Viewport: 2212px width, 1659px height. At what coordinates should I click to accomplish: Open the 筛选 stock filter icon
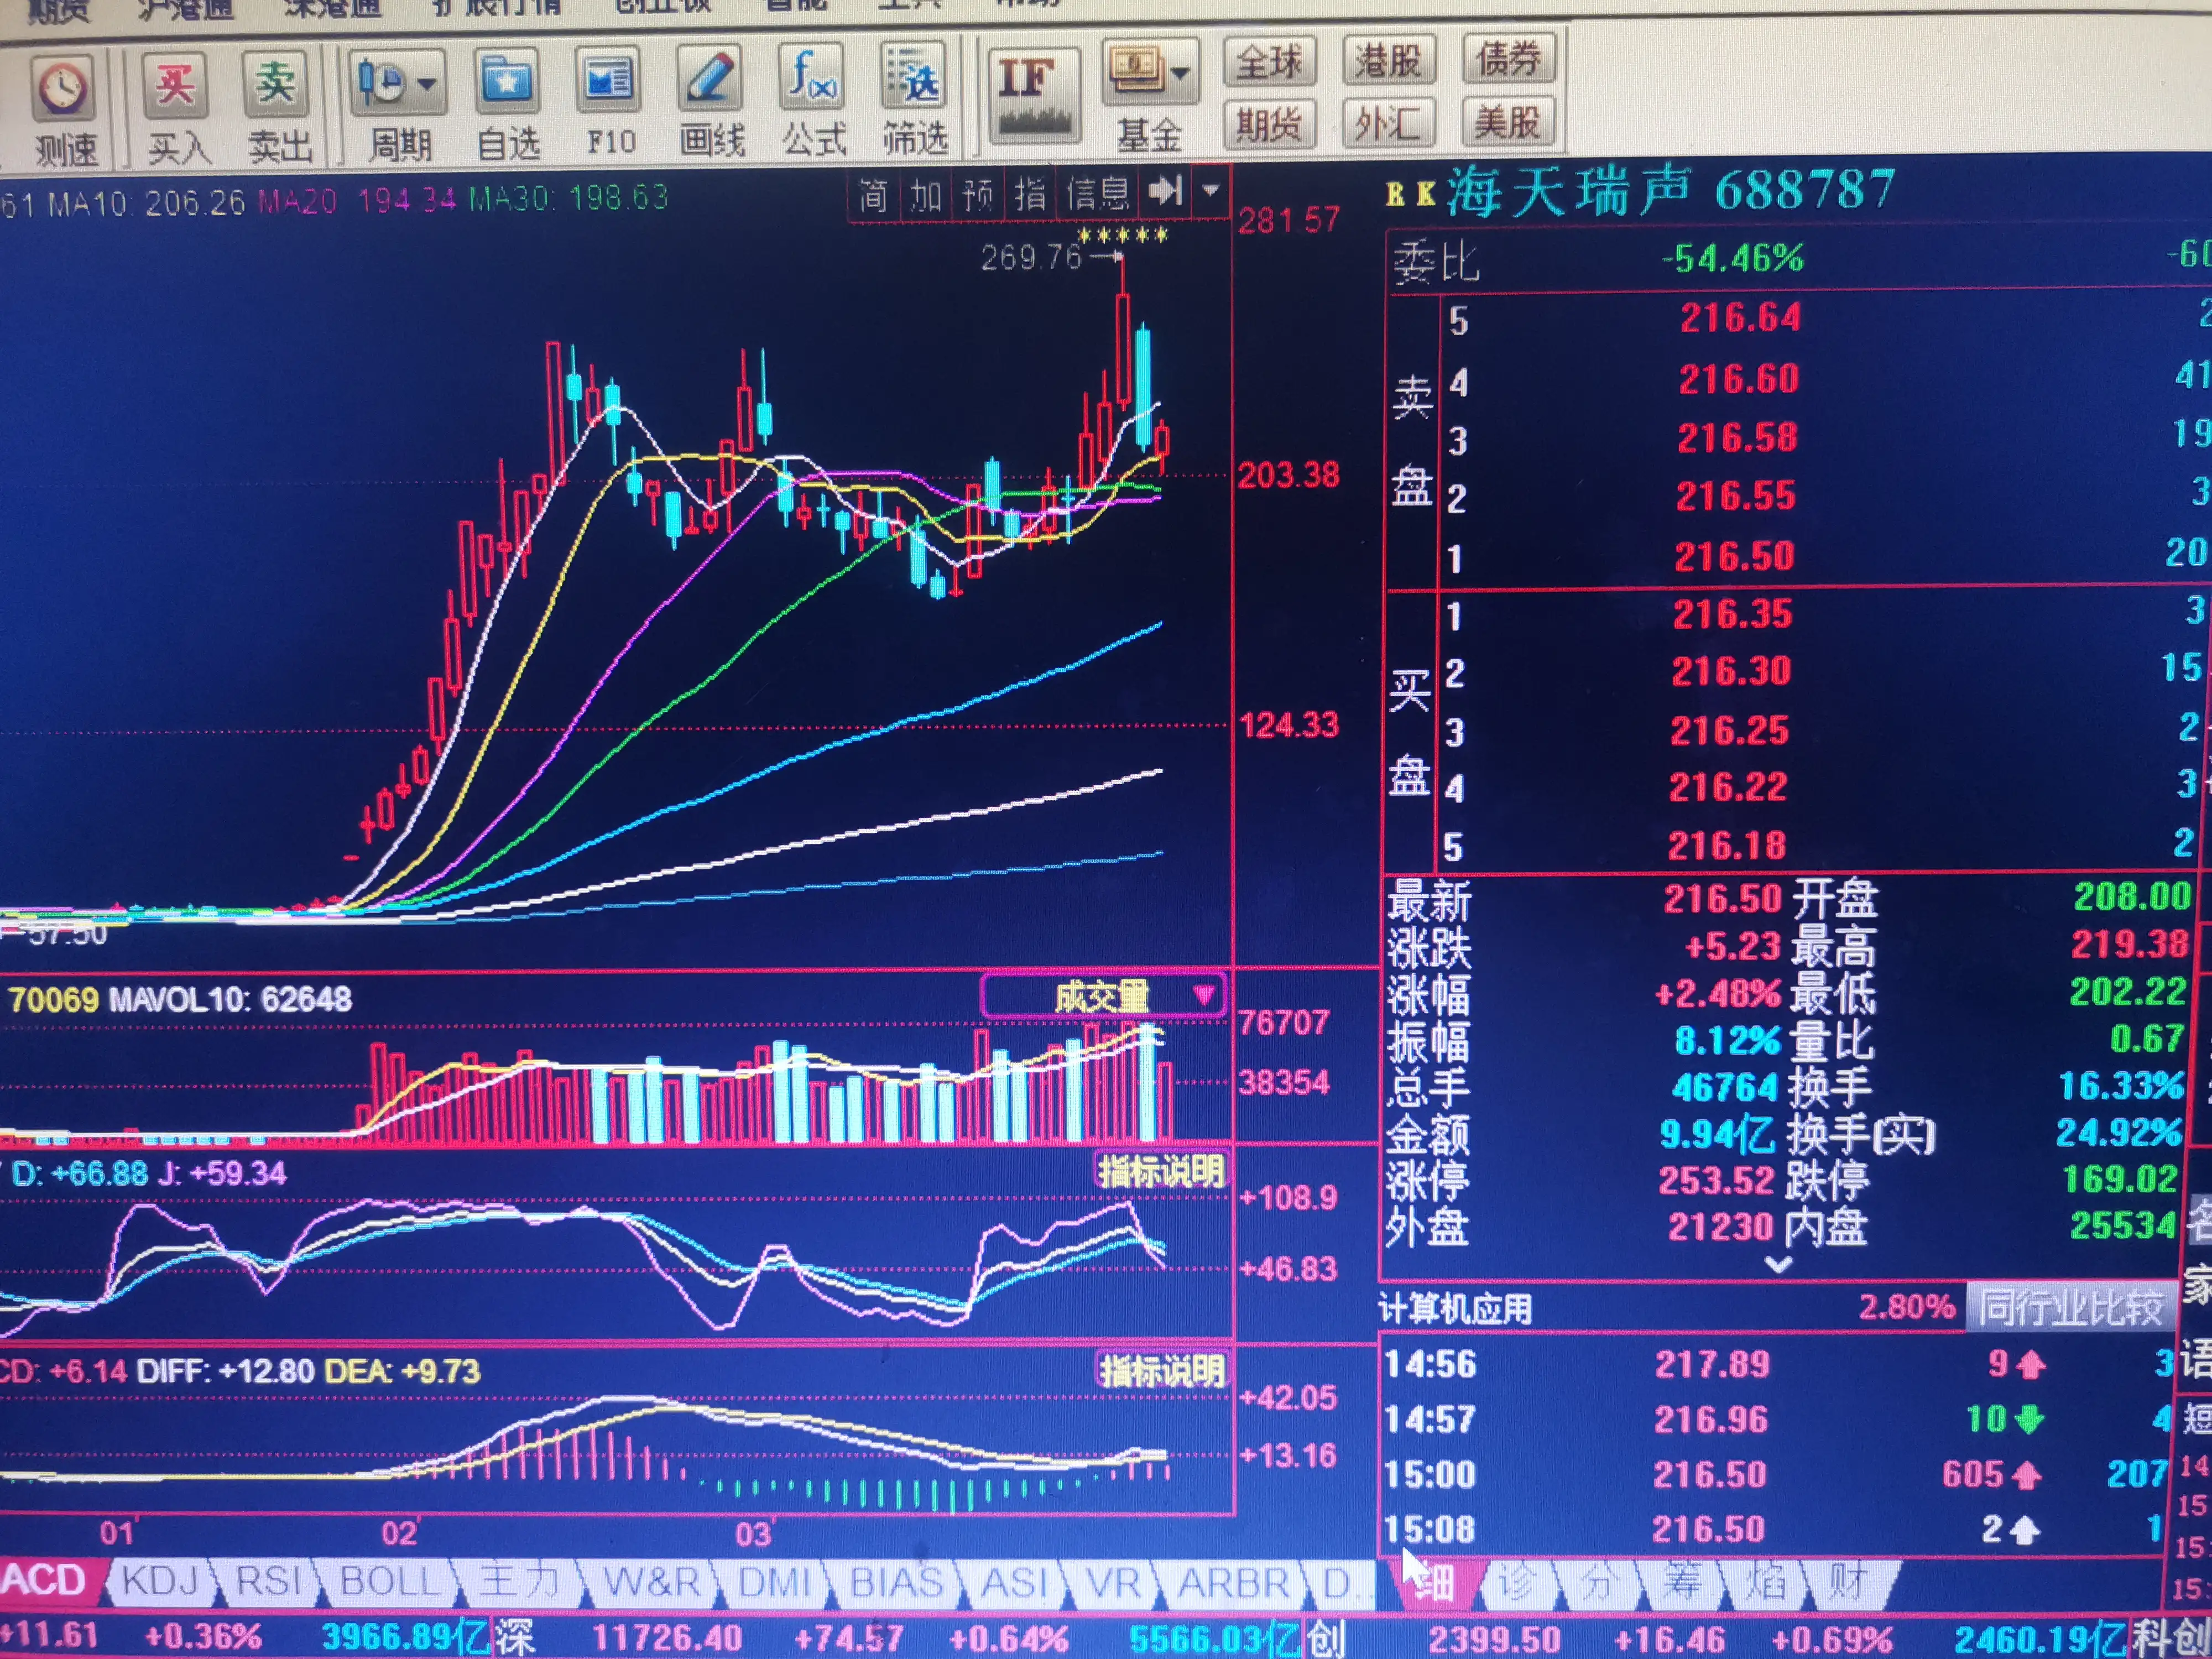[x=913, y=77]
